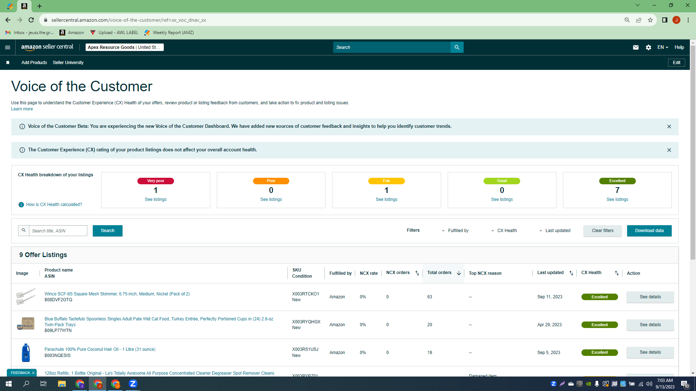
Task: Click the info icon next to How is CX Health calculated
Action: point(21,205)
